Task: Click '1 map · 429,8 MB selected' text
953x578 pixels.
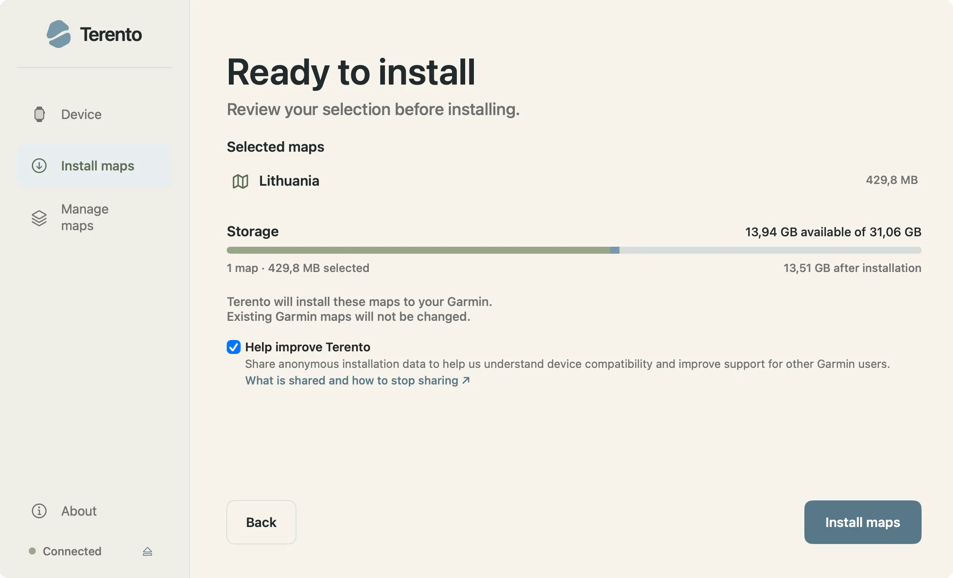Action: coord(298,268)
